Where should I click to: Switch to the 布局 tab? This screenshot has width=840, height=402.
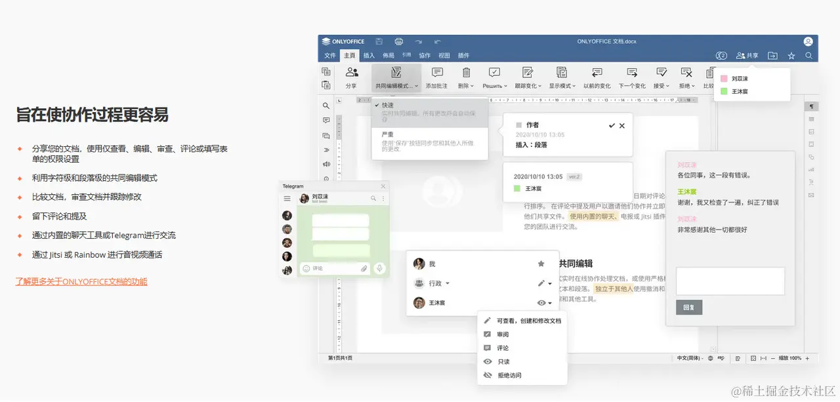pyautogui.click(x=388, y=56)
